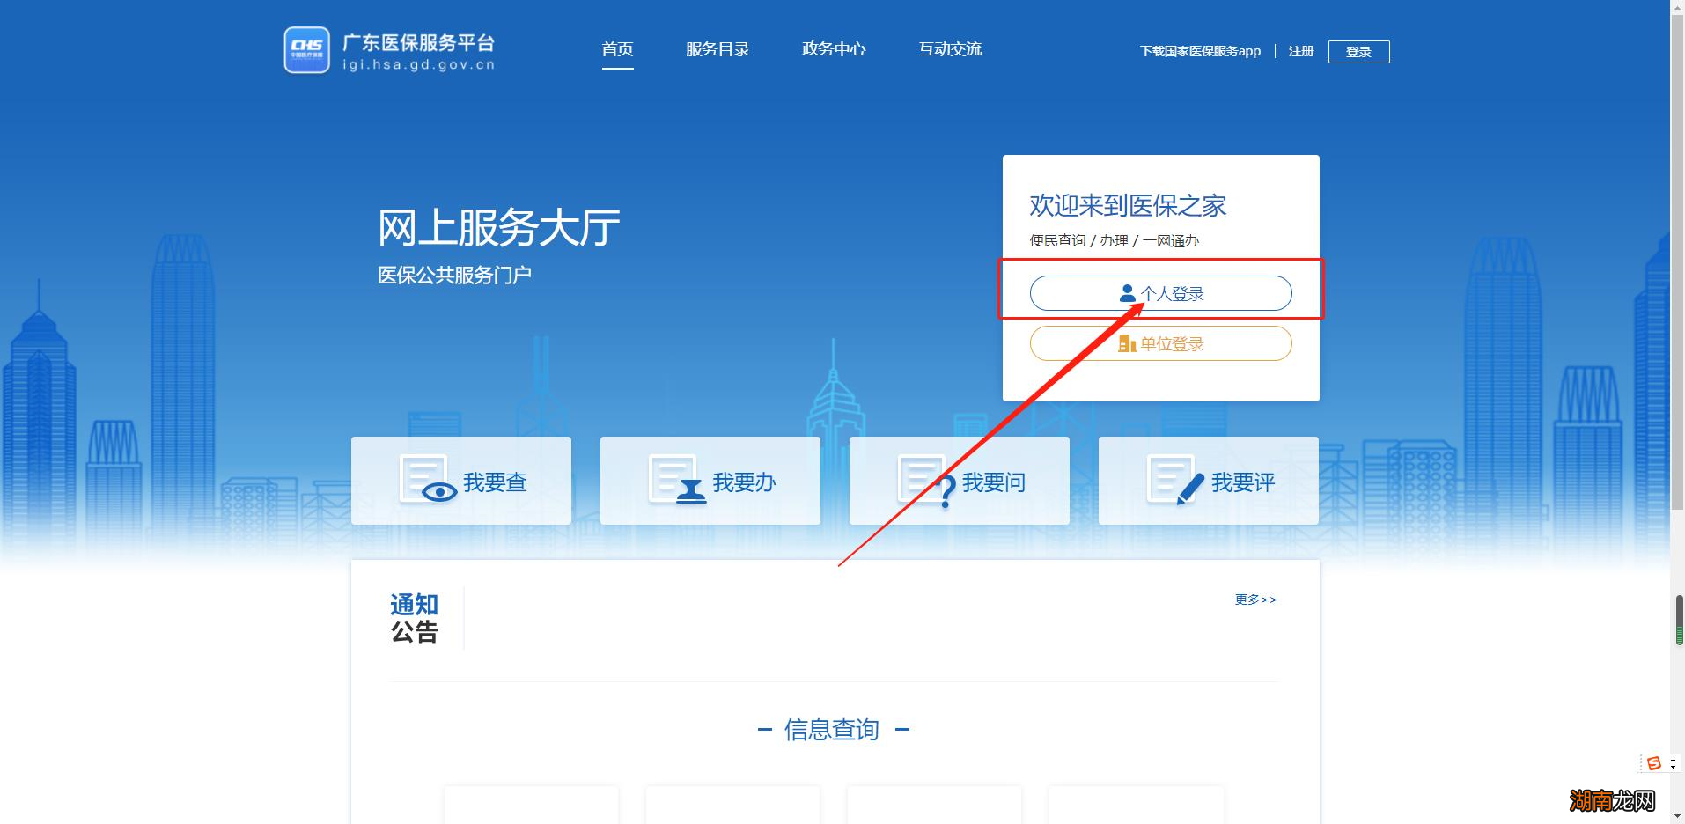Screen dimensions: 1685x824
Task: Select the 我要评 pencil evaluation icon
Action: (1174, 481)
